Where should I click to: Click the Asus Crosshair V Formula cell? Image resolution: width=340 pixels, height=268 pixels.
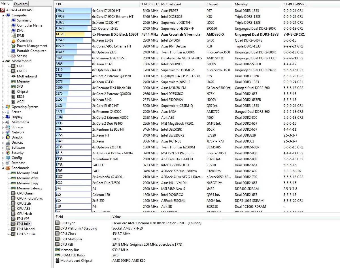click(x=180, y=34)
